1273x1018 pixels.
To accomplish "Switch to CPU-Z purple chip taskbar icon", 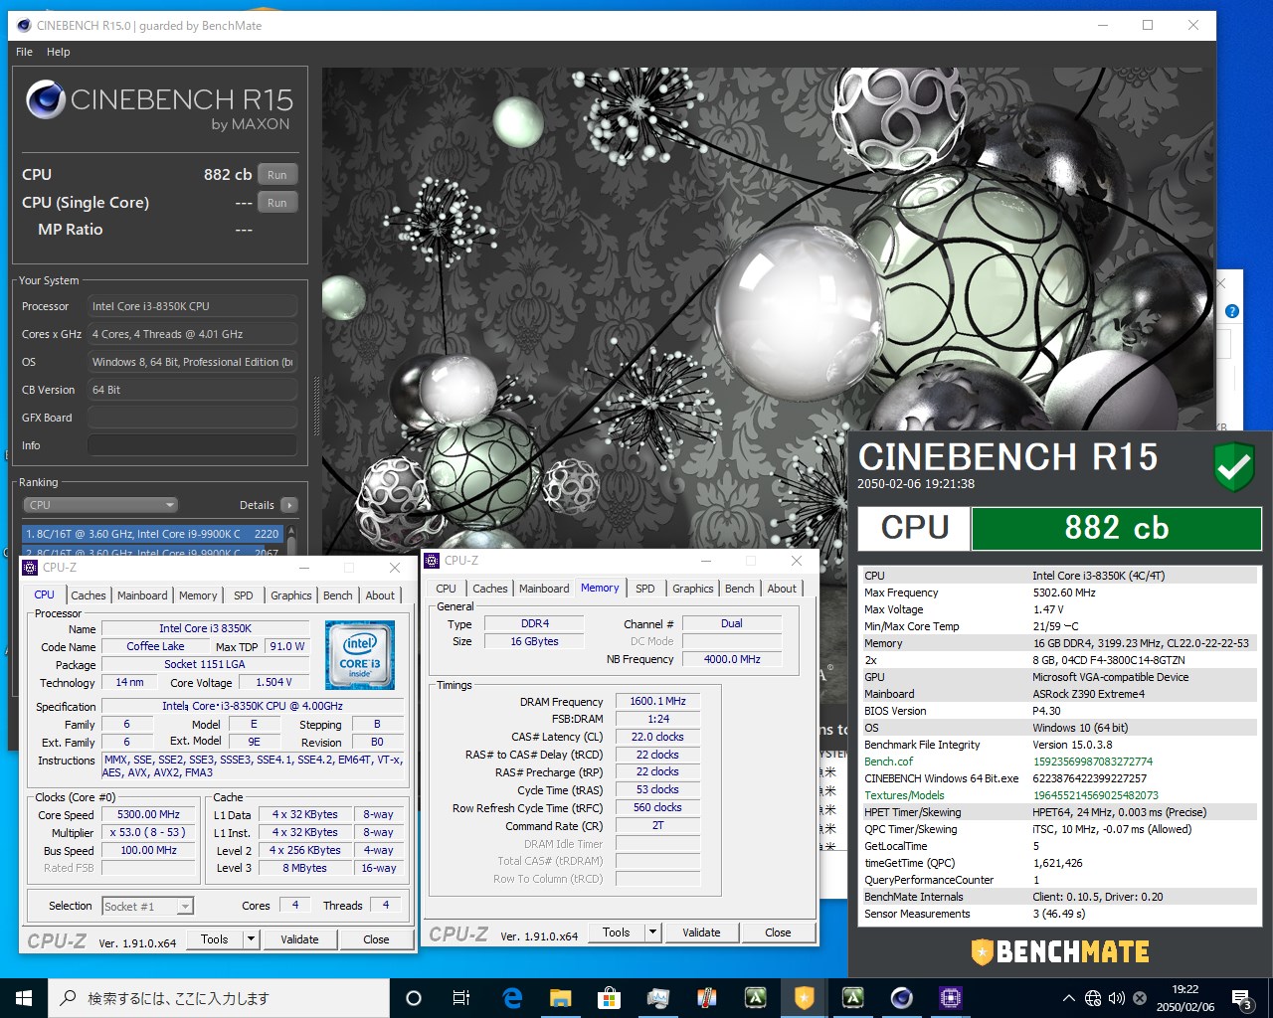I will [950, 998].
